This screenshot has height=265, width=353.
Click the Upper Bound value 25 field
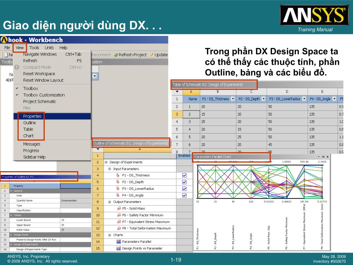click(x=75, y=225)
